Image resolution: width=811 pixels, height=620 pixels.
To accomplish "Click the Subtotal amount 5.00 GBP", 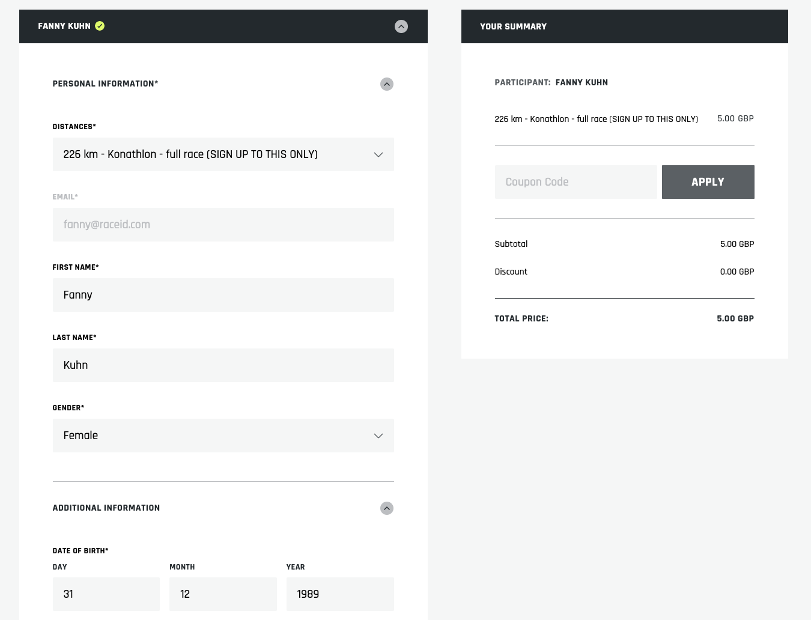I will coord(737,244).
